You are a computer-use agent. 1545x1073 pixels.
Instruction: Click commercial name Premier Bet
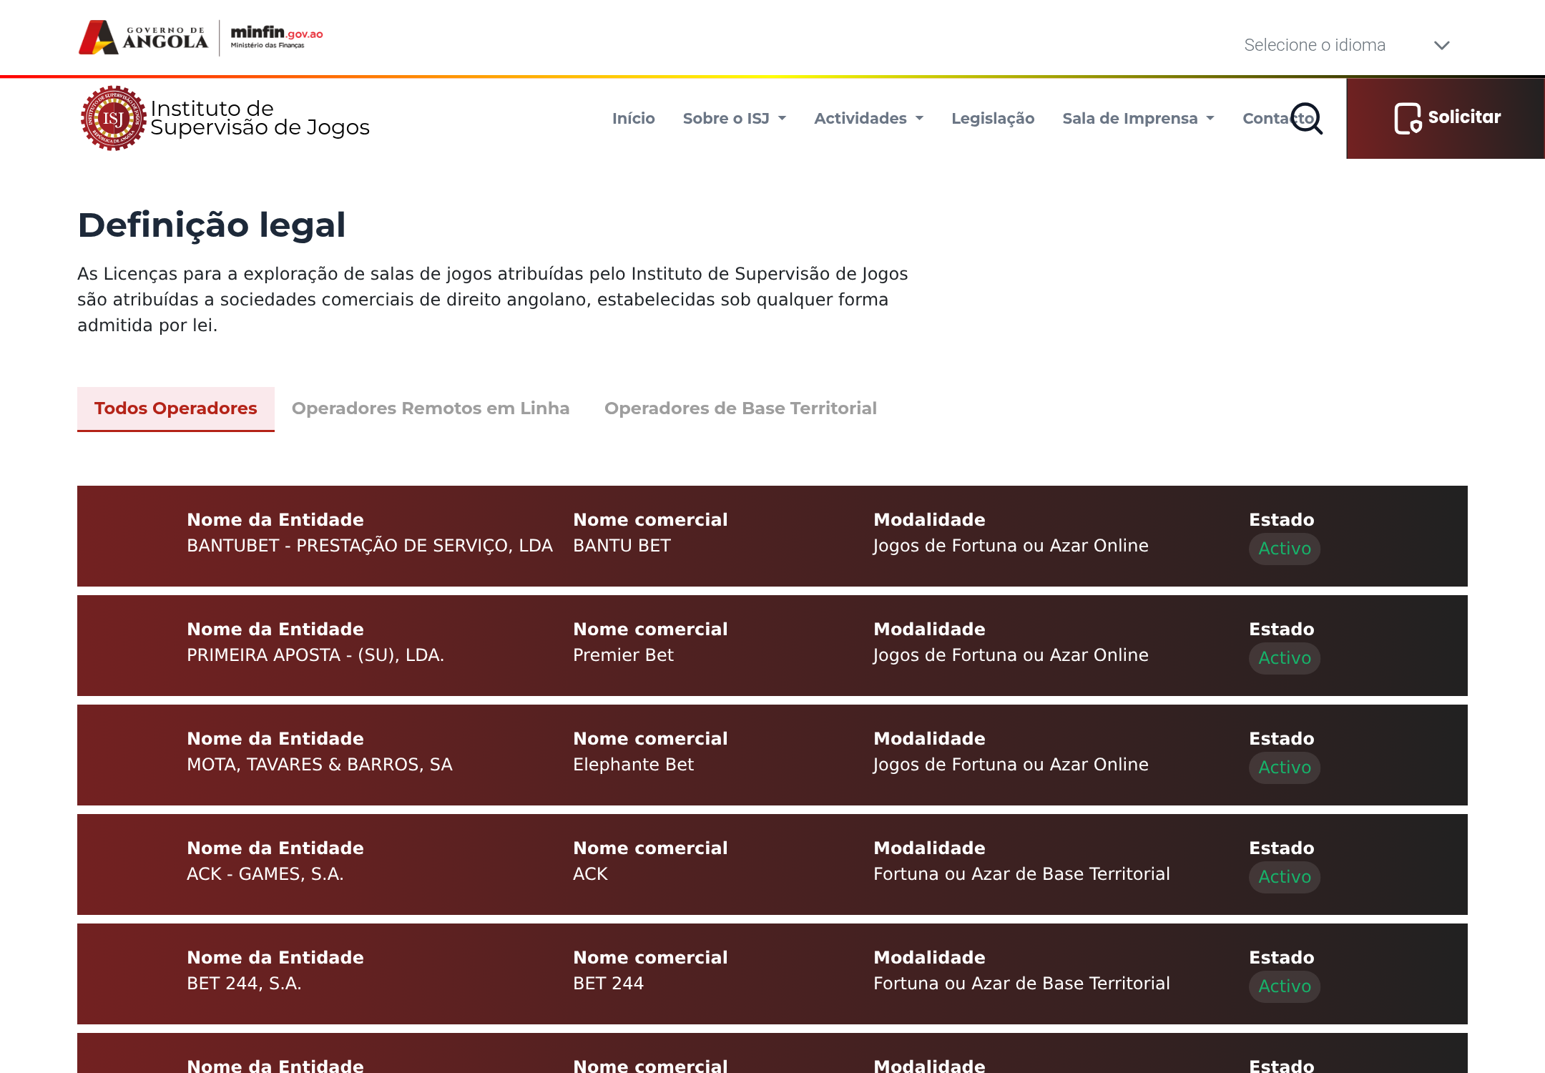pos(623,655)
